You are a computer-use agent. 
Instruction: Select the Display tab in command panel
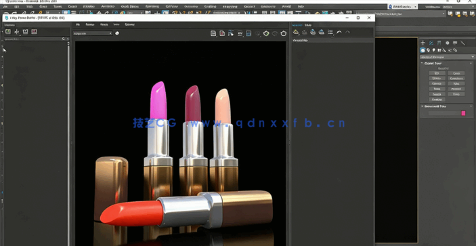455,43
